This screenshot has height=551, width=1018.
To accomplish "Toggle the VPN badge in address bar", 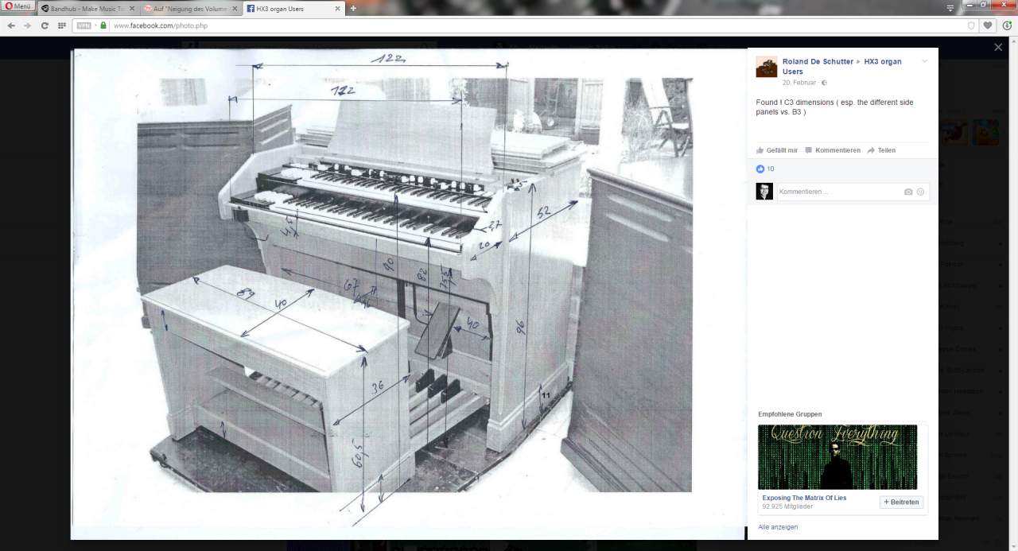I will [84, 25].
